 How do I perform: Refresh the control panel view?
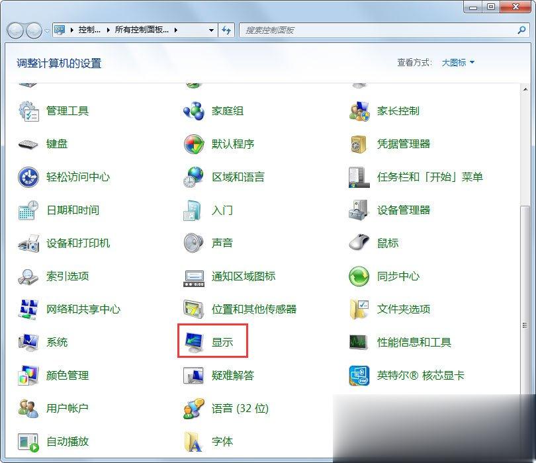(226, 30)
